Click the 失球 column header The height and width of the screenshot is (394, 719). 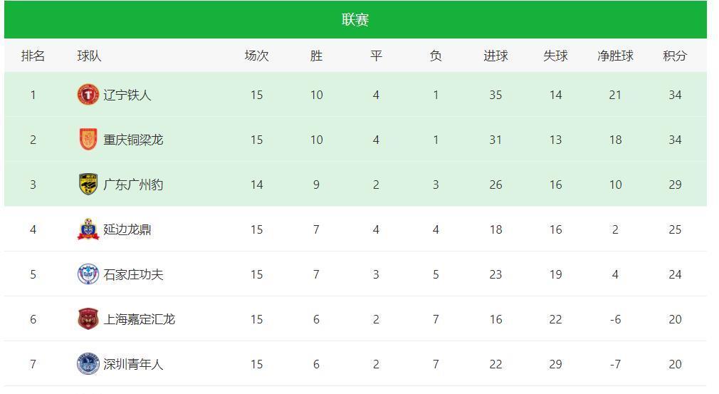point(556,56)
